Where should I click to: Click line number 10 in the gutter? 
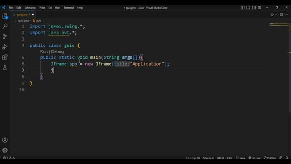pos(22,90)
